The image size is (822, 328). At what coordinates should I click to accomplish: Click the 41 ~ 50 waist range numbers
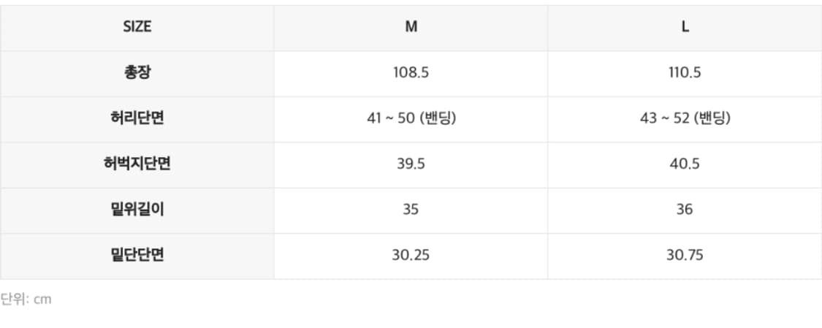coord(392,118)
